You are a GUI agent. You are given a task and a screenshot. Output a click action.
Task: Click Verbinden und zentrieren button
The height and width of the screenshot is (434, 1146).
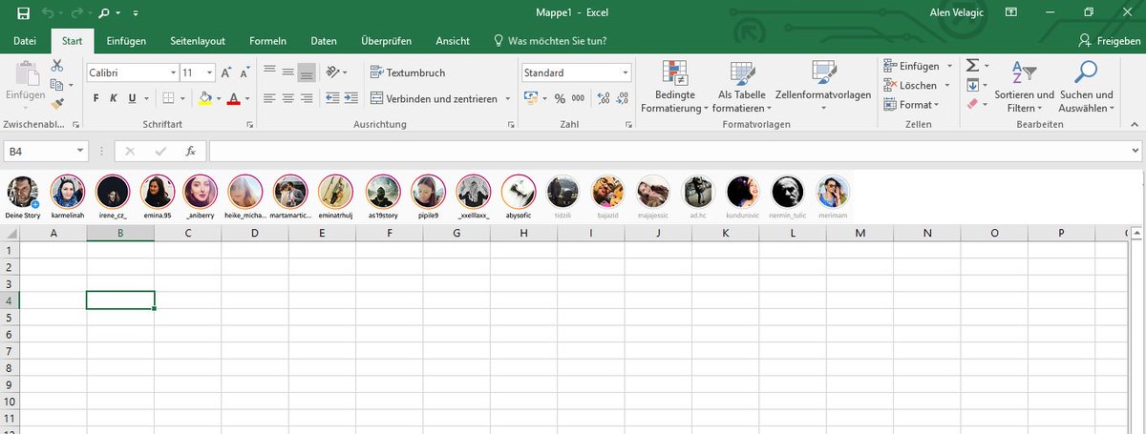(434, 98)
